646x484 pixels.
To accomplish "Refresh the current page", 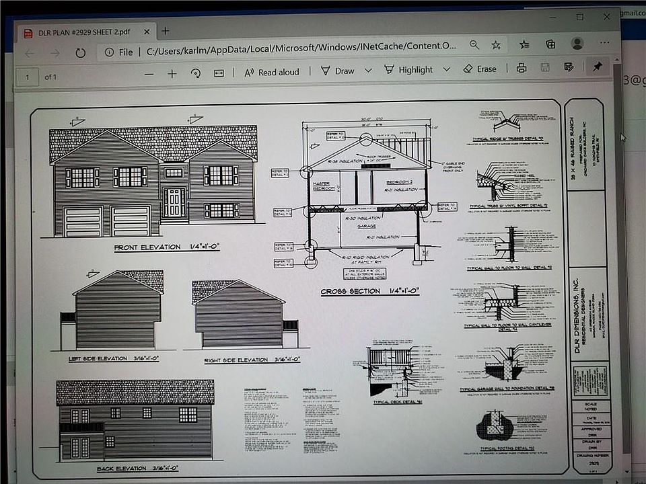I will click(x=80, y=52).
